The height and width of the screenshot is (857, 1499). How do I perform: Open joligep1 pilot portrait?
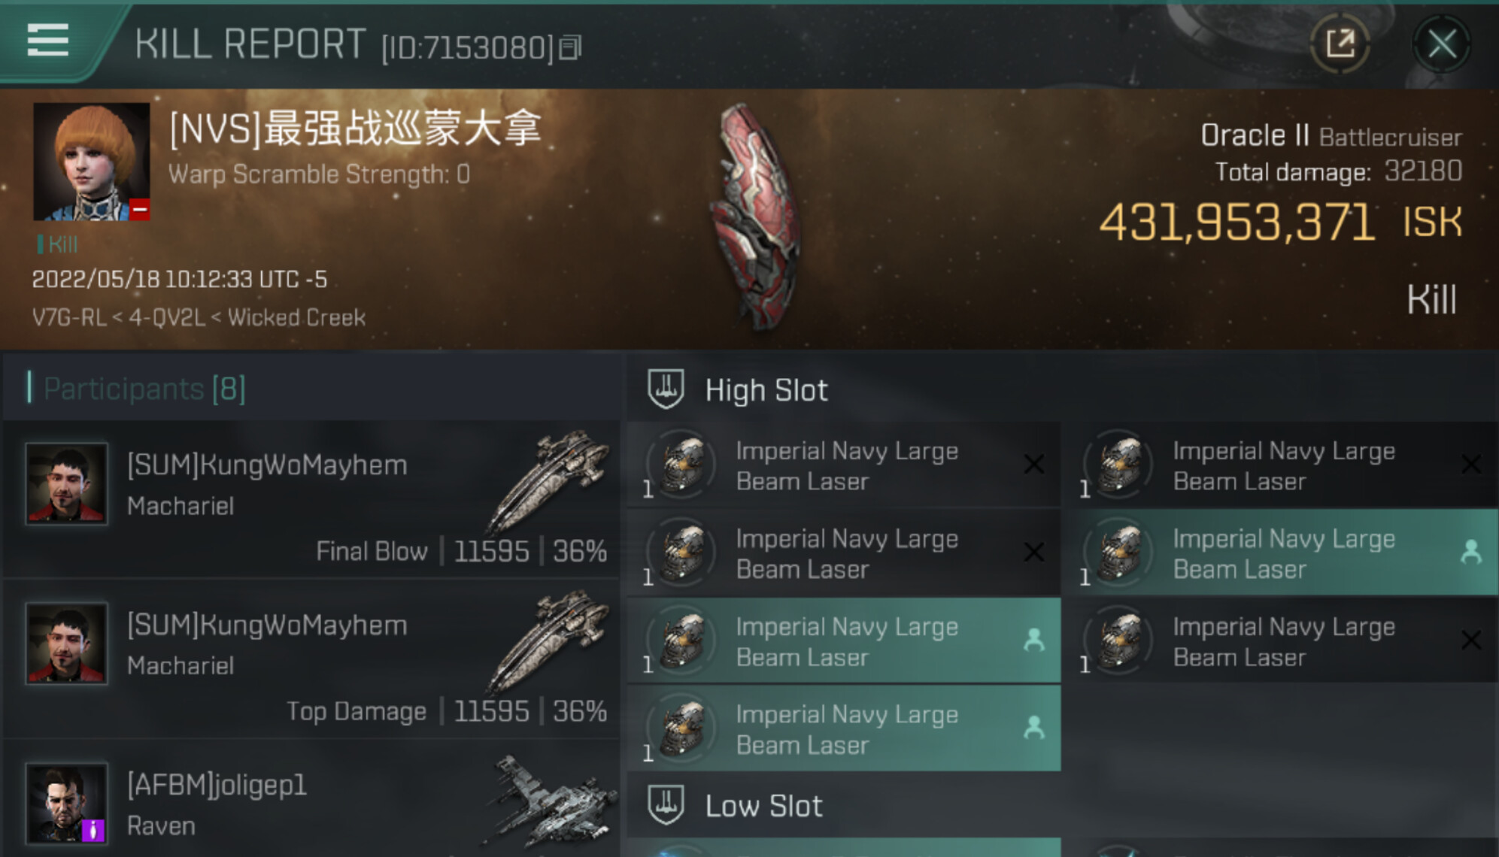click(x=66, y=804)
